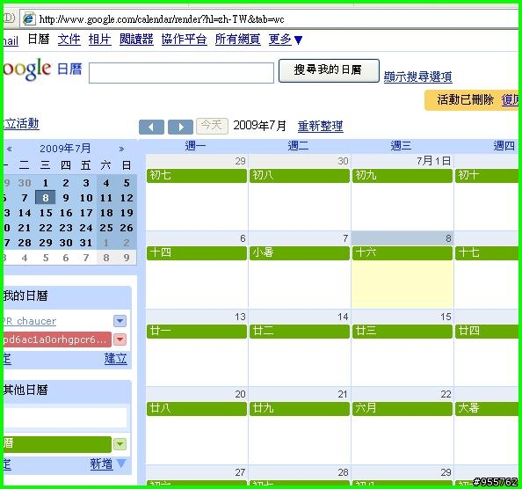Click the 顯示搜尋選項 link

click(417, 77)
